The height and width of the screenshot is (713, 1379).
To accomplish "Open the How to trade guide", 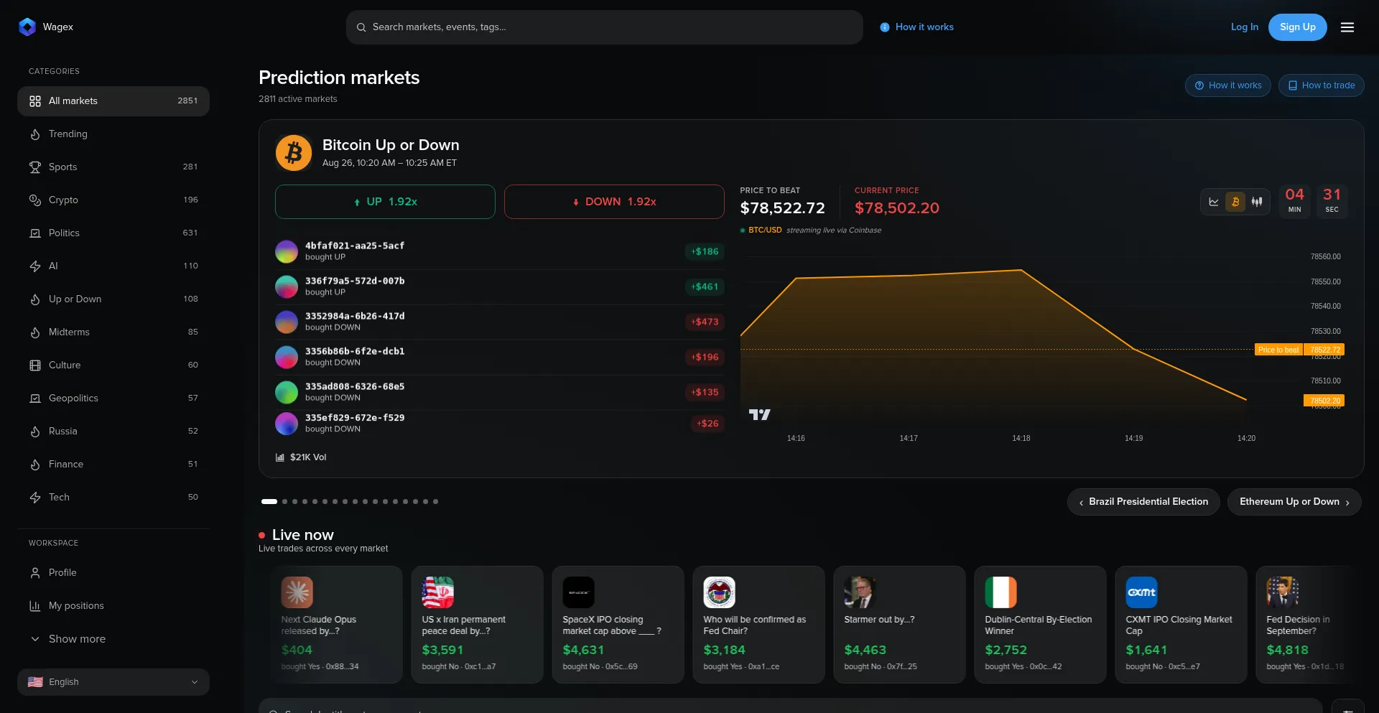I will 1322,85.
